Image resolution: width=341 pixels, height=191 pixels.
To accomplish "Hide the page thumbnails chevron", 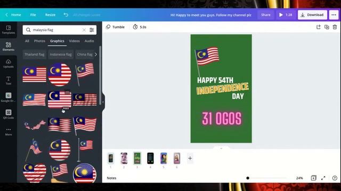I will pyautogui.click(x=221, y=149).
